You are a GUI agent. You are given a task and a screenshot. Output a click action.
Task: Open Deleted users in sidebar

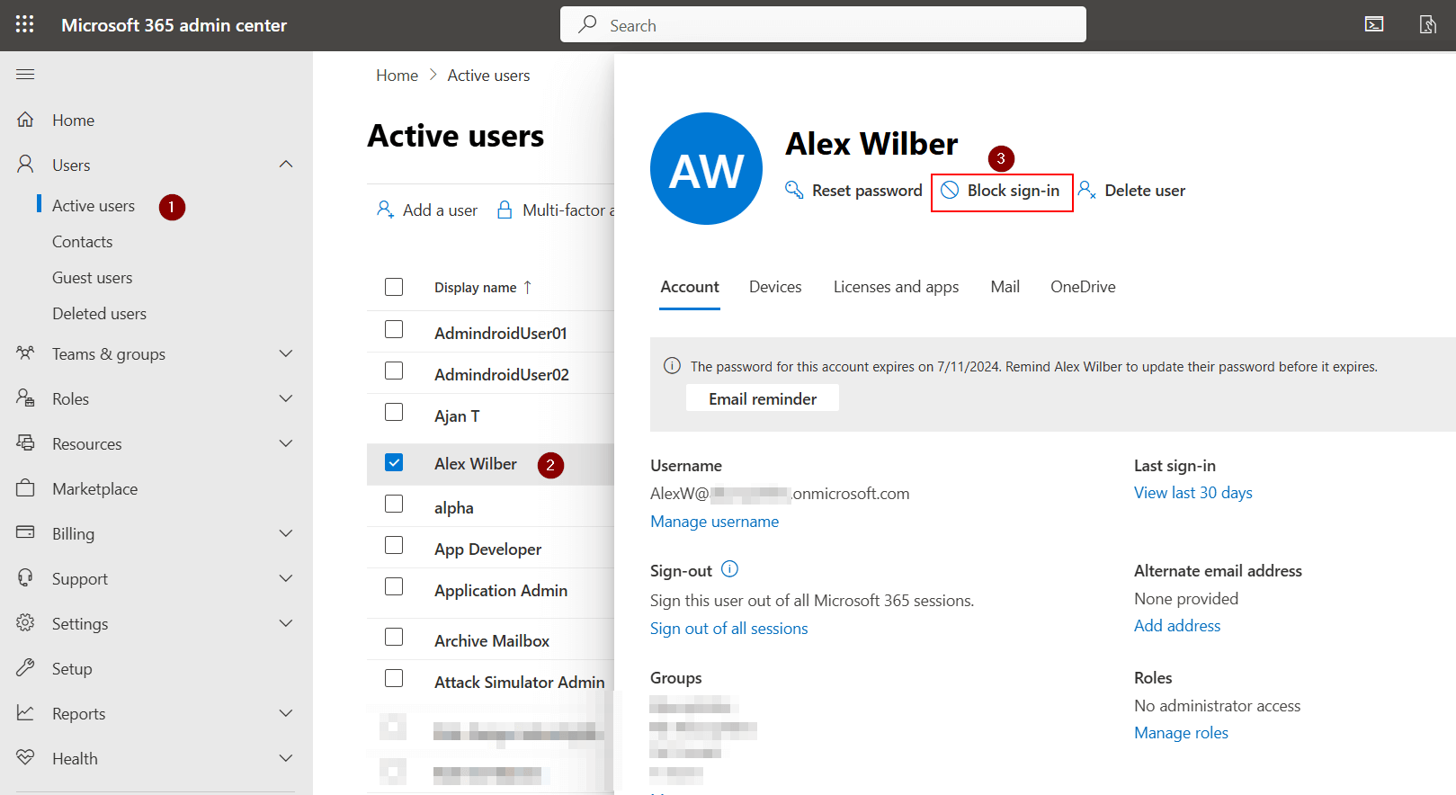pos(99,314)
